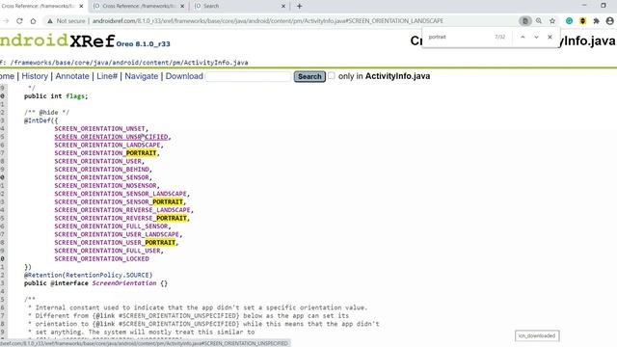
Task: Open the IntDef annotation link
Action: pyautogui.click(x=39, y=120)
